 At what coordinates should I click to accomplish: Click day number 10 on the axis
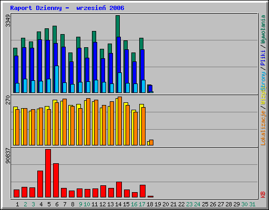coord(87,204)
